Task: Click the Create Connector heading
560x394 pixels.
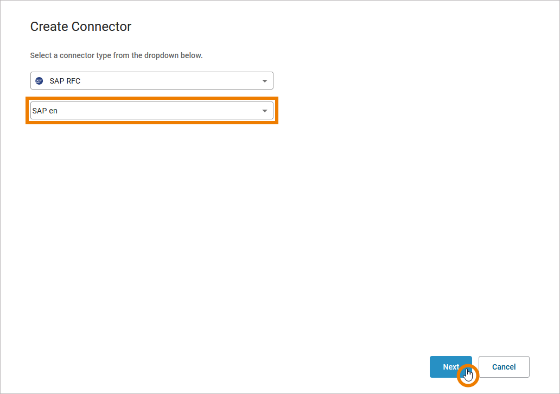Action: pyautogui.click(x=81, y=27)
